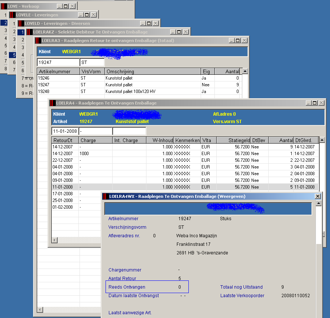Screen dimensions: 330x318
Task: Select the return row dated 25-01-2008
Action: point(77,200)
